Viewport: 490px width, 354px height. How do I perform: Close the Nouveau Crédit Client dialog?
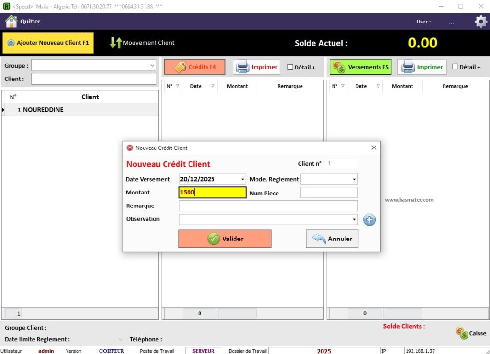click(374, 148)
